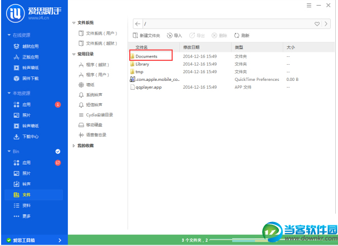The height and width of the screenshot is (246, 338).
Task: Select 文件系统(越狱) tree entry
Action: point(98,44)
